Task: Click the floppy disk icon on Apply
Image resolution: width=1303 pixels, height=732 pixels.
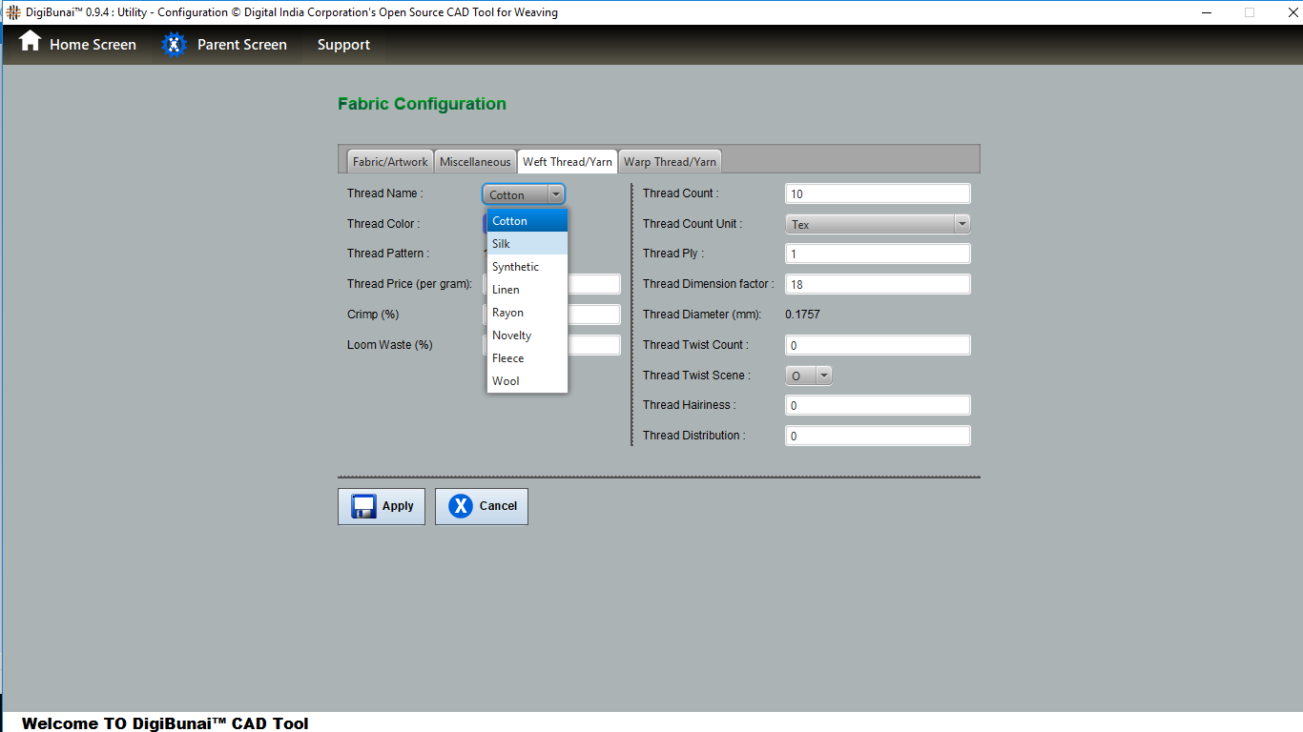Action: (363, 506)
